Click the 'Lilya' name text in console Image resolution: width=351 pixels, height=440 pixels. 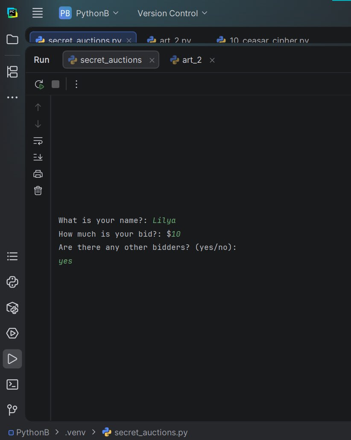click(164, 220)
